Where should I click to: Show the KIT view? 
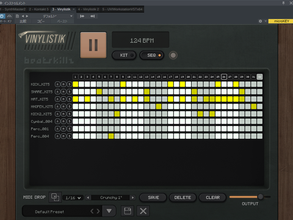(x=124, y=55)
